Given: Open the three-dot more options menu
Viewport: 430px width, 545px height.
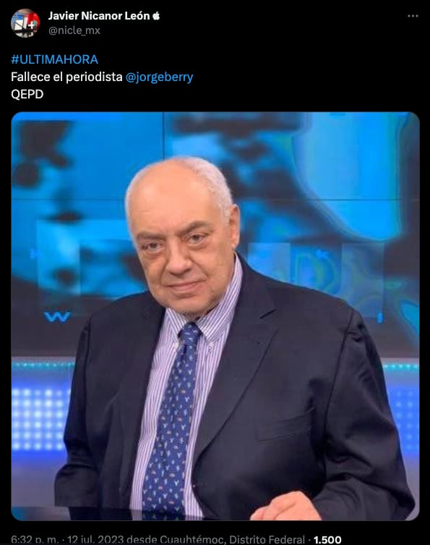Looking at the screenshot, I should (413, 16).
